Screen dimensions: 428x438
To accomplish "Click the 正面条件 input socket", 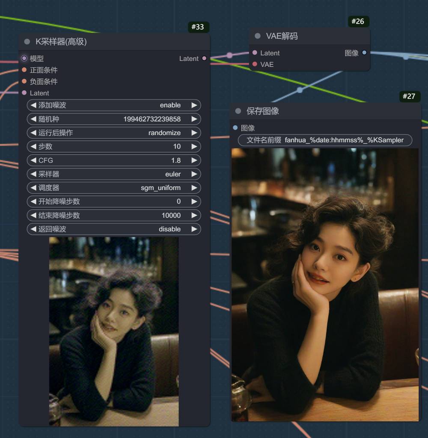I will (24, 70).
